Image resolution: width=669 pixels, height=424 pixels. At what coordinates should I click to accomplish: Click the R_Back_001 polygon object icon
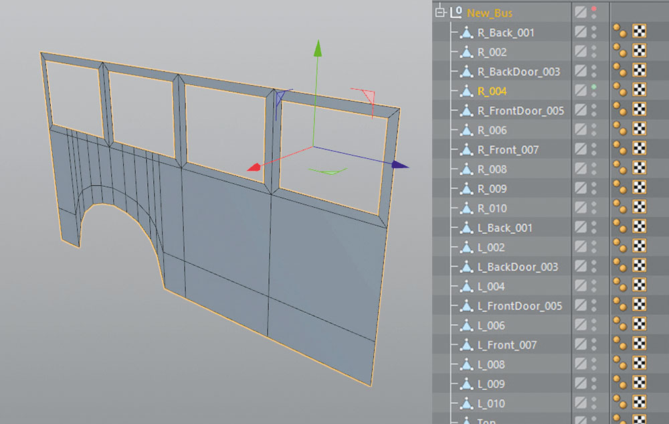(466, 32)
